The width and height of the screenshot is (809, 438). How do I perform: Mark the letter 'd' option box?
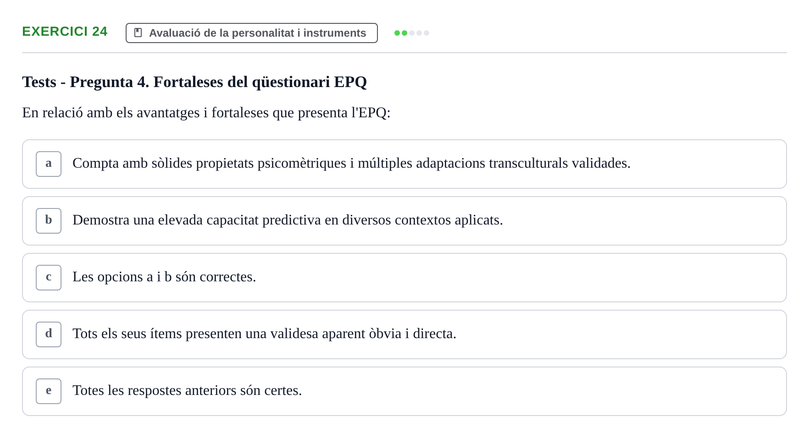coord(49,334)
